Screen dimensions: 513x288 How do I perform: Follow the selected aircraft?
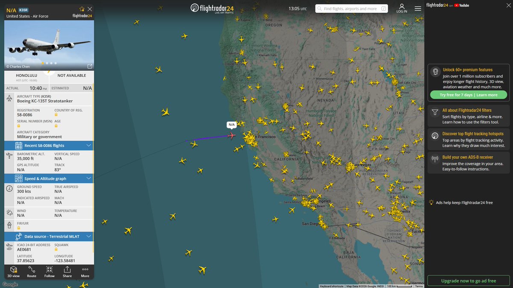pos(50,272)
